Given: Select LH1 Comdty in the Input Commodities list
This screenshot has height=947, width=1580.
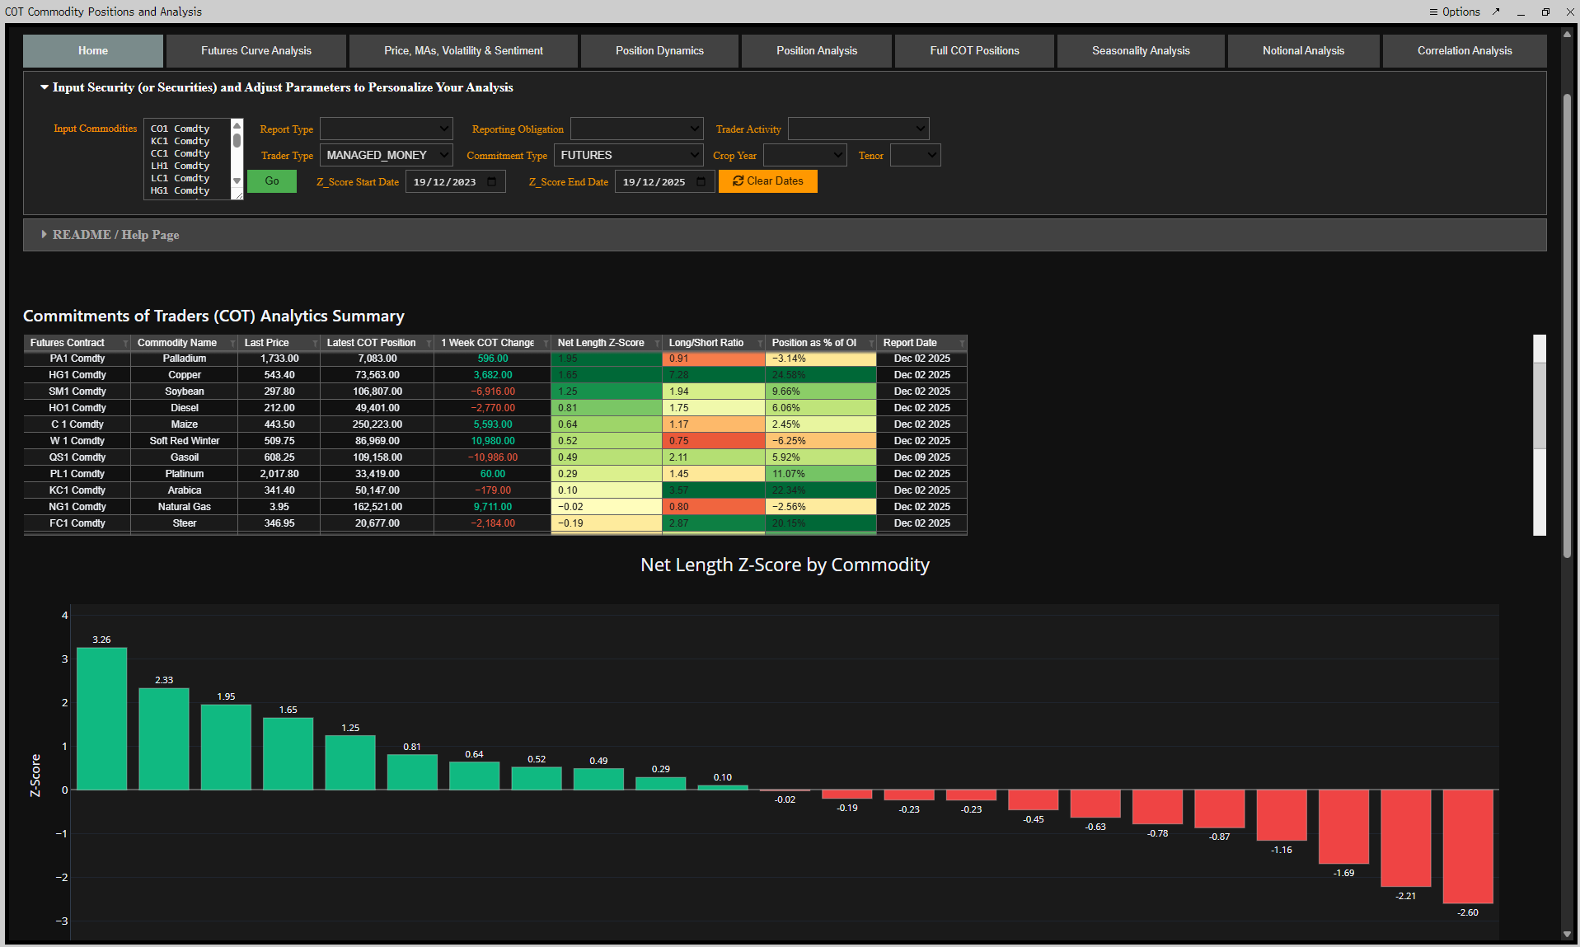Looking at the screenshot, I should [180, 166].
